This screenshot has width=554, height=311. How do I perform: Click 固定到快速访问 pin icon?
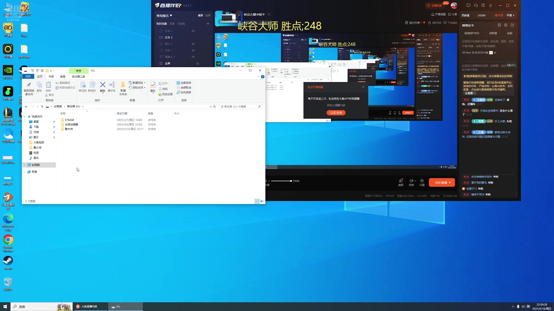(29, 88)
